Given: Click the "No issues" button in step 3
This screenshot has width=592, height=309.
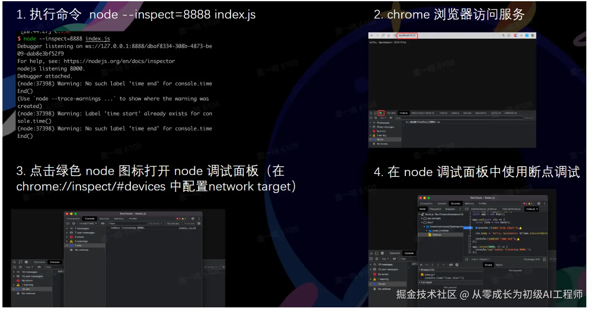Looking at the screenshot, I should point(173,223).
